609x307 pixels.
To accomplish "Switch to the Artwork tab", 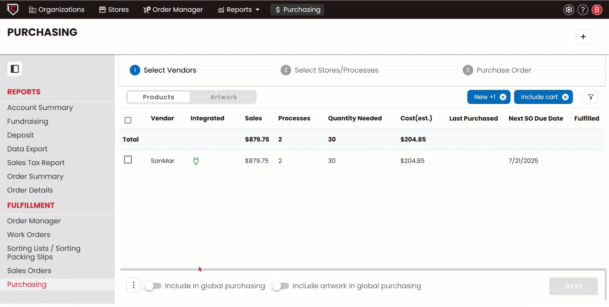I will (224, 97).
